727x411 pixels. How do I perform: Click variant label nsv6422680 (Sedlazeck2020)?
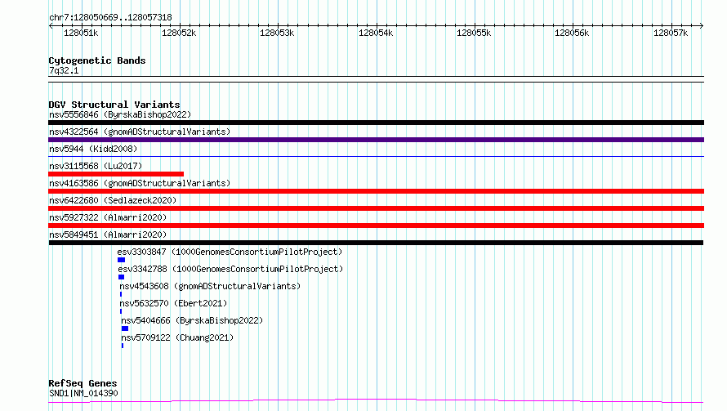[x=113, y=200]
